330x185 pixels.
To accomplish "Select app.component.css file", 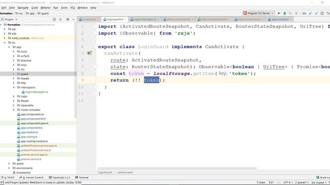I will (32, 114).
